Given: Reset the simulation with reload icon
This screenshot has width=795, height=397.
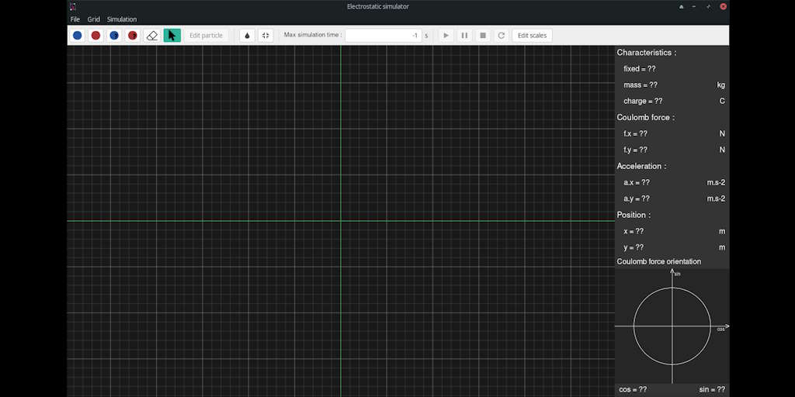Looking at the screenshot, I should 502,36.
